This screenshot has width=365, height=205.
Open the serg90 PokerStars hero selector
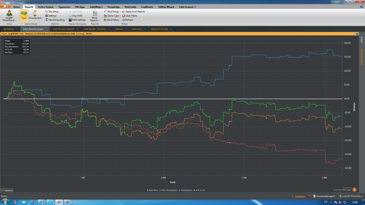pyautogui.click(x=9, y=16)
